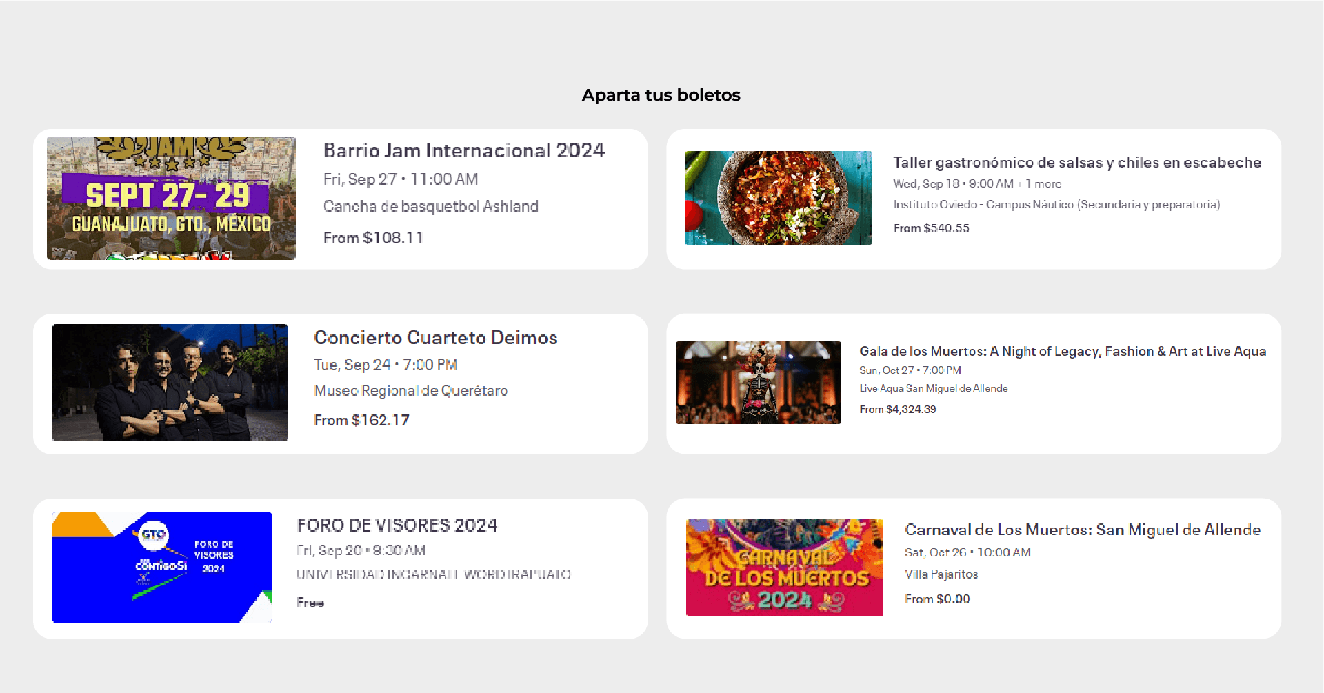Viewport: 1324px width, 693px height.
Task: Open the Carnaval de Los Muertos poster
Action: [784, 567]
